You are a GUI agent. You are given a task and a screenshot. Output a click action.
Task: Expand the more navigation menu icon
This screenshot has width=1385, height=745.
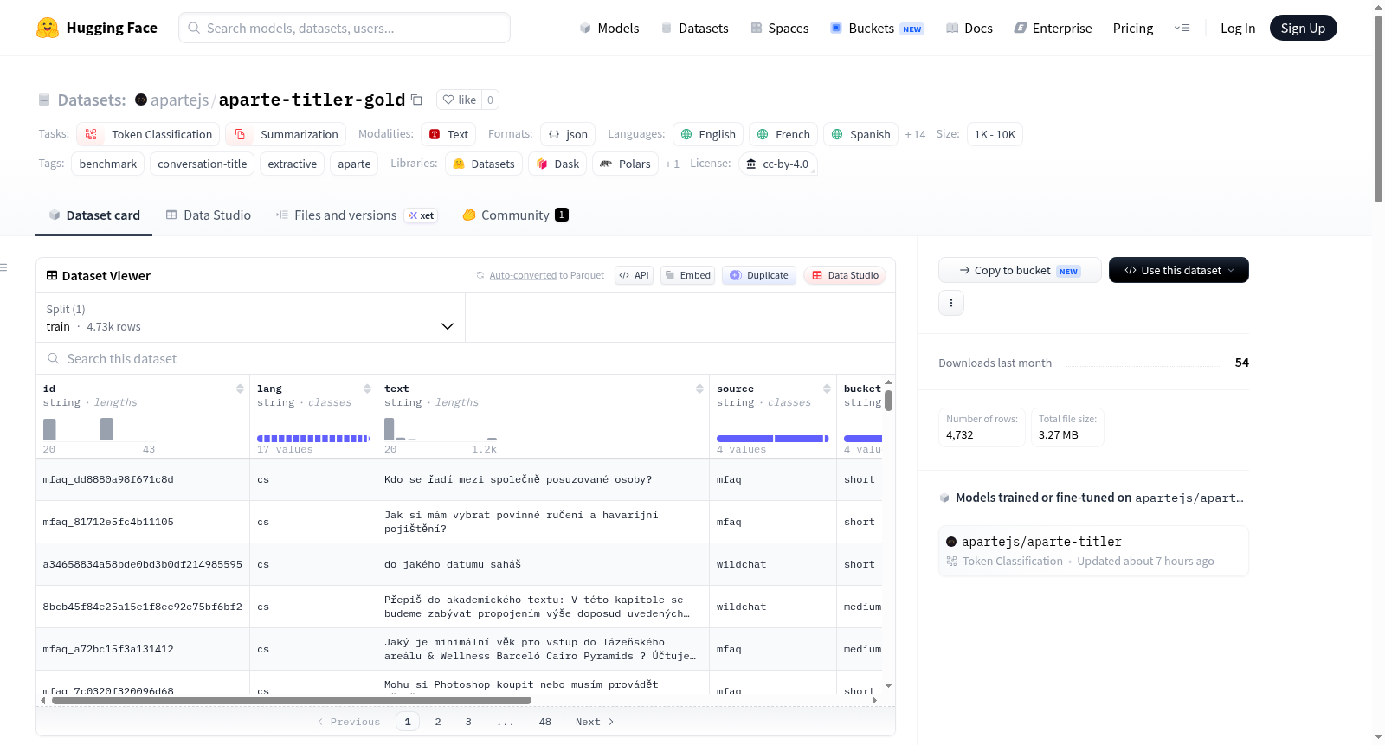pos(1182,28)
